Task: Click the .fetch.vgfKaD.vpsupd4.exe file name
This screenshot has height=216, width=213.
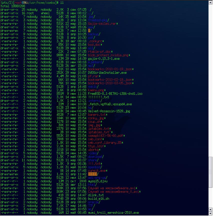Action: click(x=110, y=104)
